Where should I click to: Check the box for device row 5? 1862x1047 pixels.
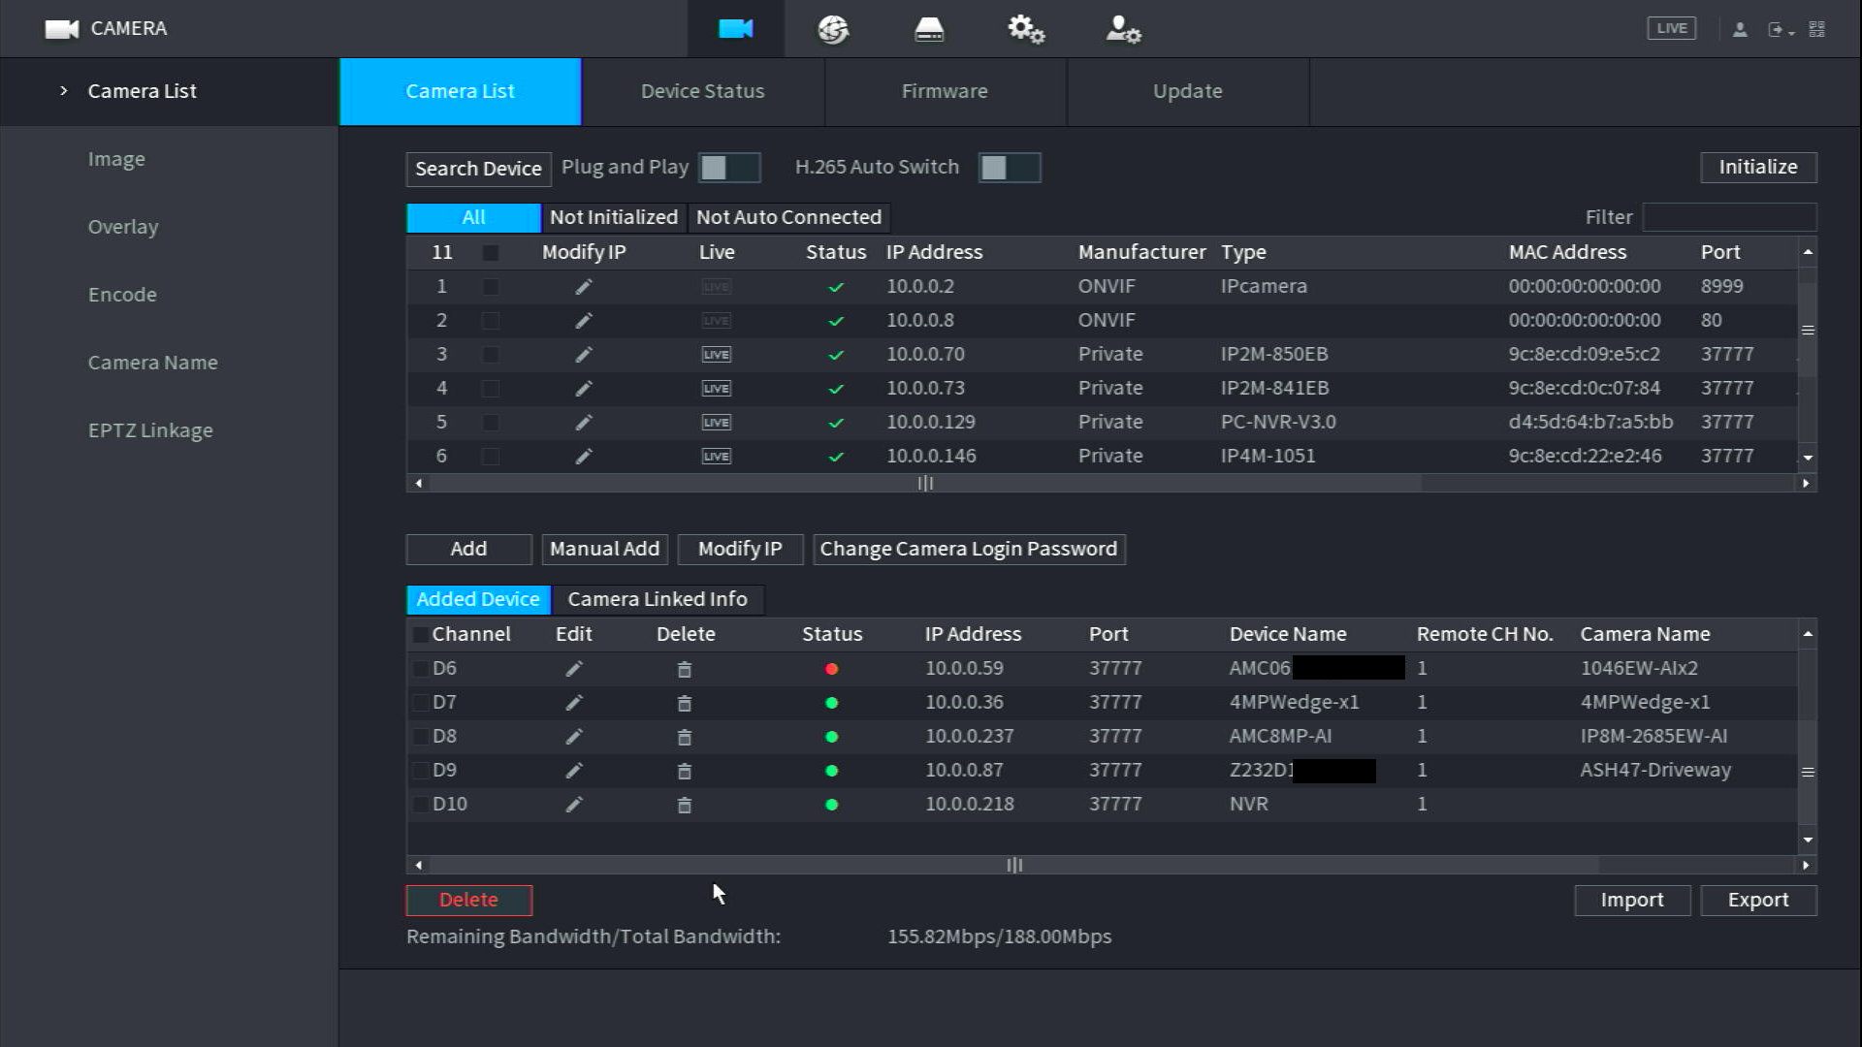point(491,423)
